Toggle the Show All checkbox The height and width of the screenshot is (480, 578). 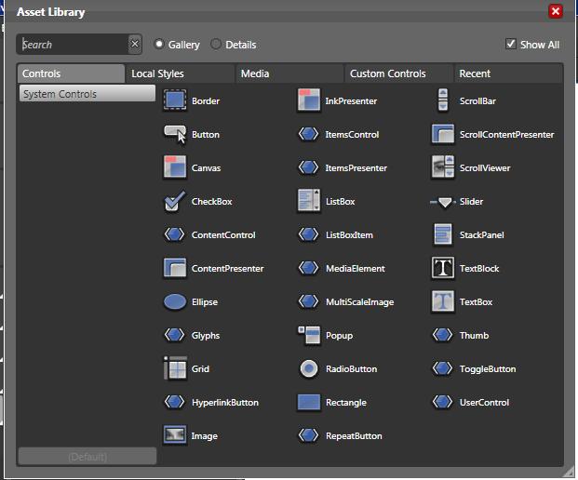pyautogui.click(x=510, y=44)
